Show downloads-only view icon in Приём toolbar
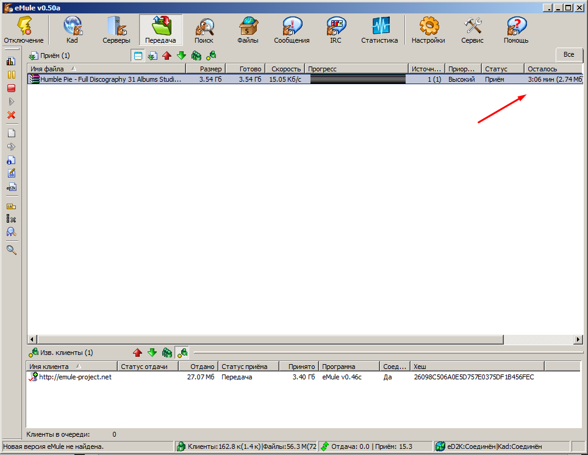The height and width of the screenshot is (455, 588). (x=152, y=56)
